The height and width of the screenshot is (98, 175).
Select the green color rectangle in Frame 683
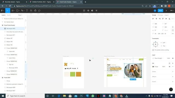click(73, 74)
